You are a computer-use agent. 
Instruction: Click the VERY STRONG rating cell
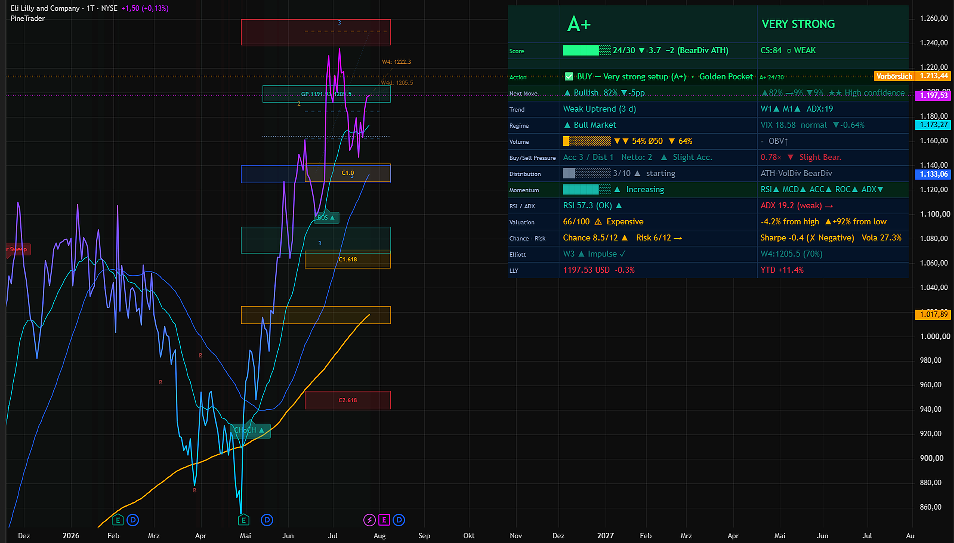tap(833, 24)
